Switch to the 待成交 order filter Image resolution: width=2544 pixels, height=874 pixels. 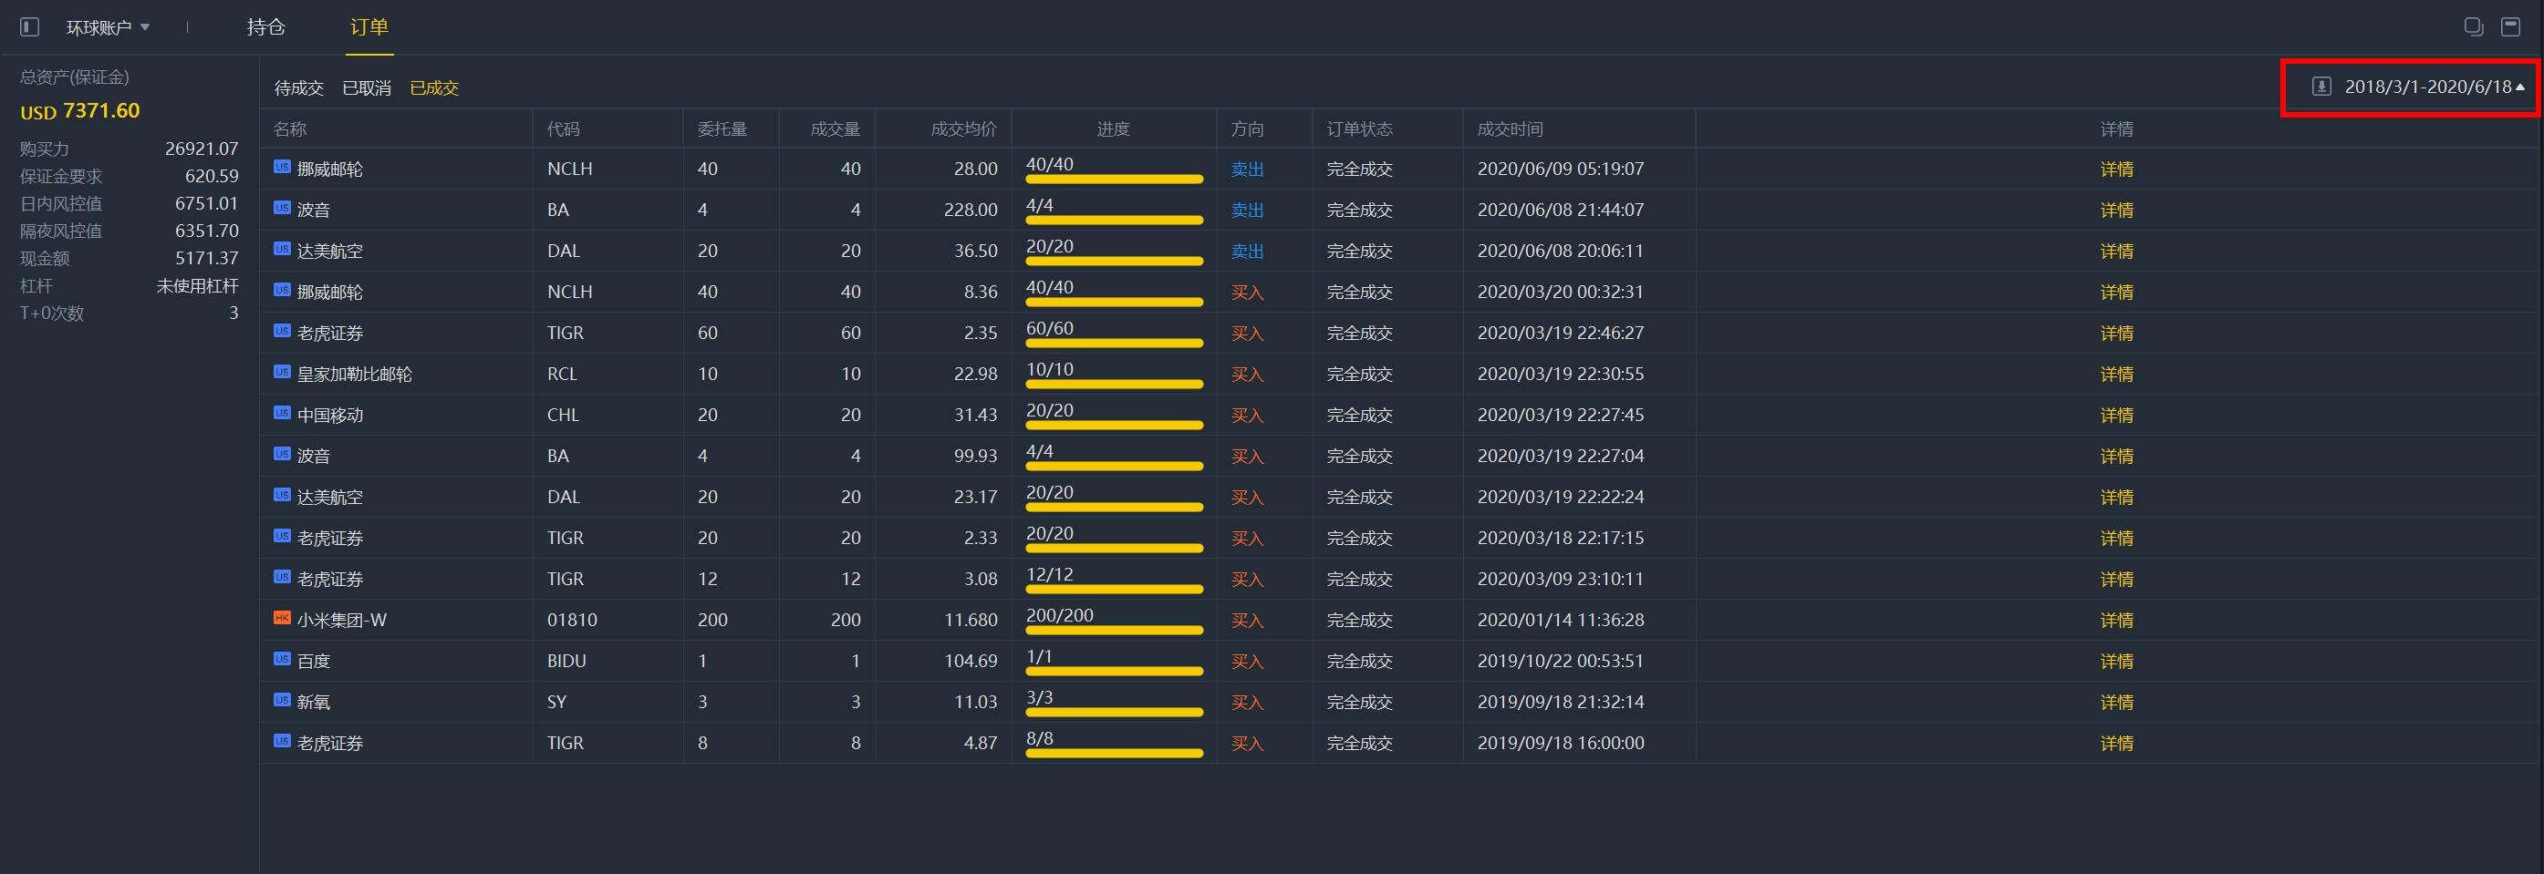[297, 87]
